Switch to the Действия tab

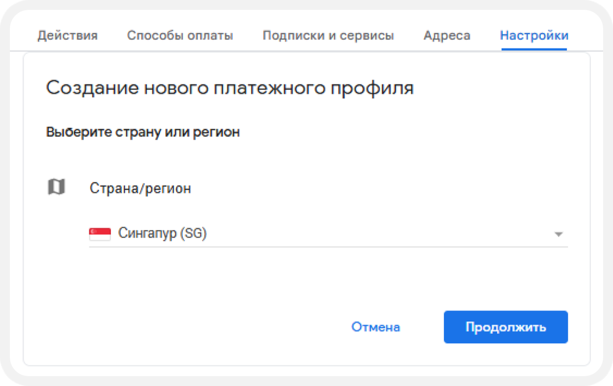(x=68, y=35)
